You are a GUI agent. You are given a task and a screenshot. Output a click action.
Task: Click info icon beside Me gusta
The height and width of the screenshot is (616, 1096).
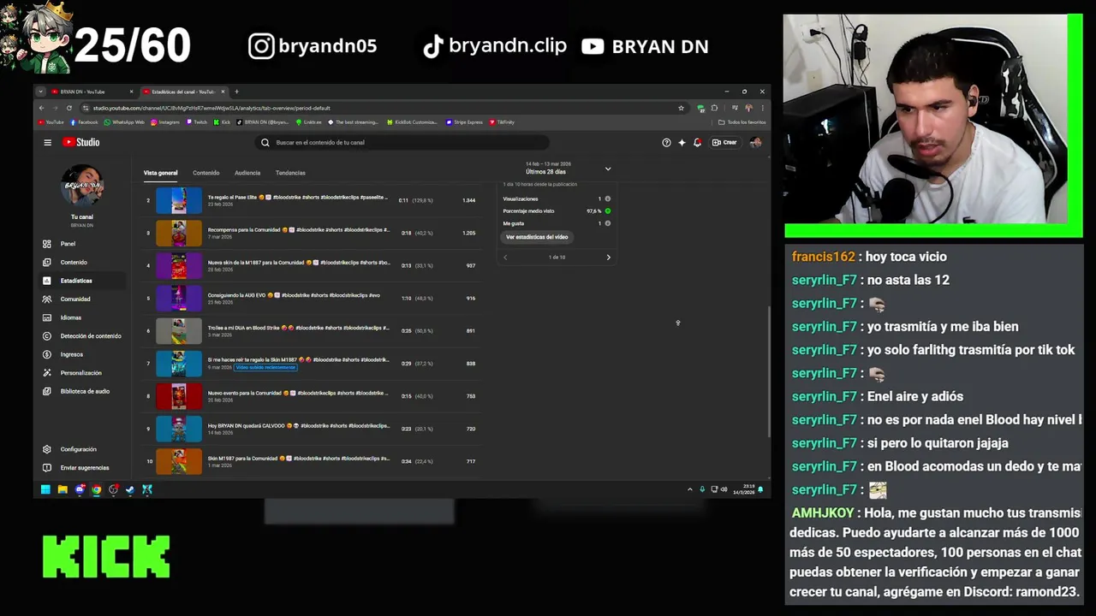click(x=608, y=223)
